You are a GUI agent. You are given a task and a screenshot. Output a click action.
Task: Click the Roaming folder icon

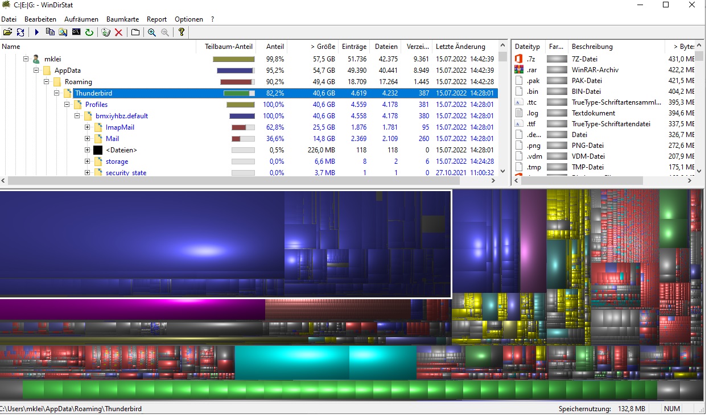[57, 82]
